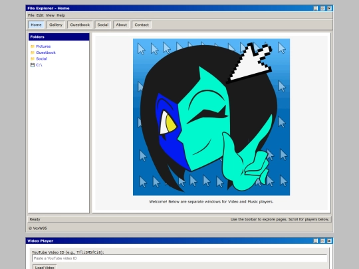Select the C:\ drive floppy icon
The image size is (359, 269).
pyautogui.click(x=33, y=65)
